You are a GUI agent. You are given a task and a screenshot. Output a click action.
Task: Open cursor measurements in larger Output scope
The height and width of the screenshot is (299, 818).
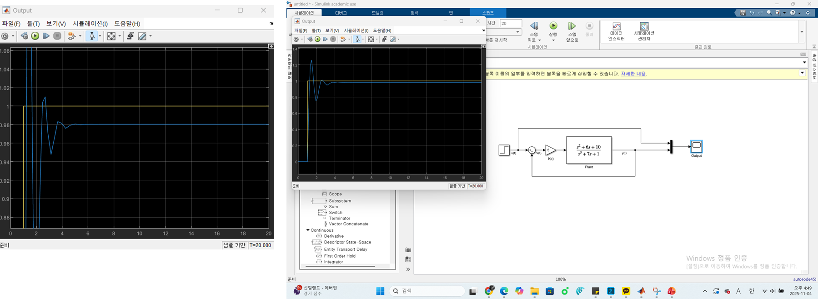coord(142,36)
